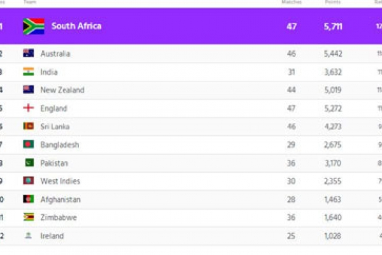Select South Africa's 5,711 points value
The height and width of the screenshot is (255, 382).
[334, 26]
